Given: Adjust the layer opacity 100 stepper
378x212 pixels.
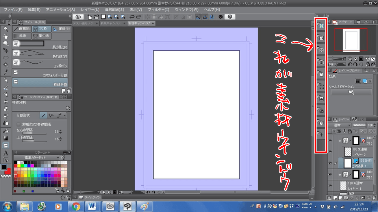Looking at the screenshot, I should coord(374,125).
